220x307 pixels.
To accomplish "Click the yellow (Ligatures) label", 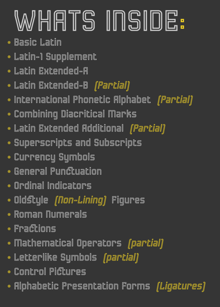I will [x=181, y=286].
